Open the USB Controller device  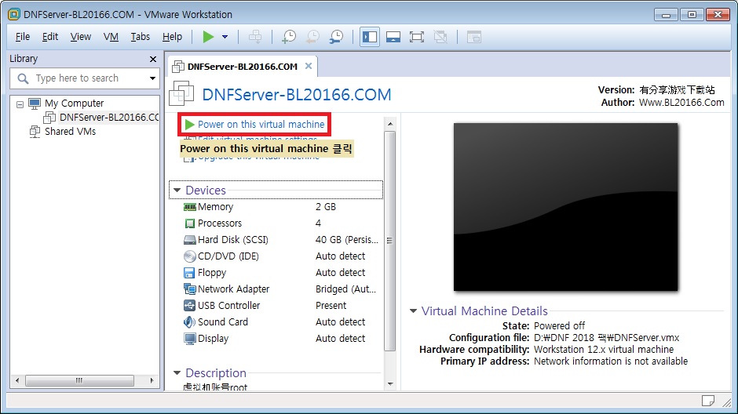tap(228, 306)
